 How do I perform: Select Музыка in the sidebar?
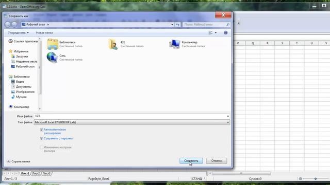point(21,97)
